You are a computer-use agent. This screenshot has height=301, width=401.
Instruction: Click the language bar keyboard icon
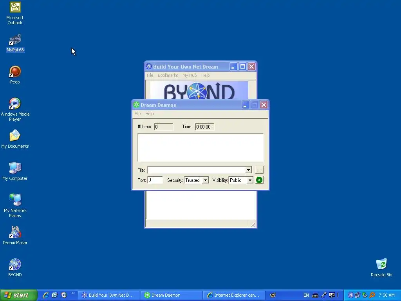[x=315, y=296]
